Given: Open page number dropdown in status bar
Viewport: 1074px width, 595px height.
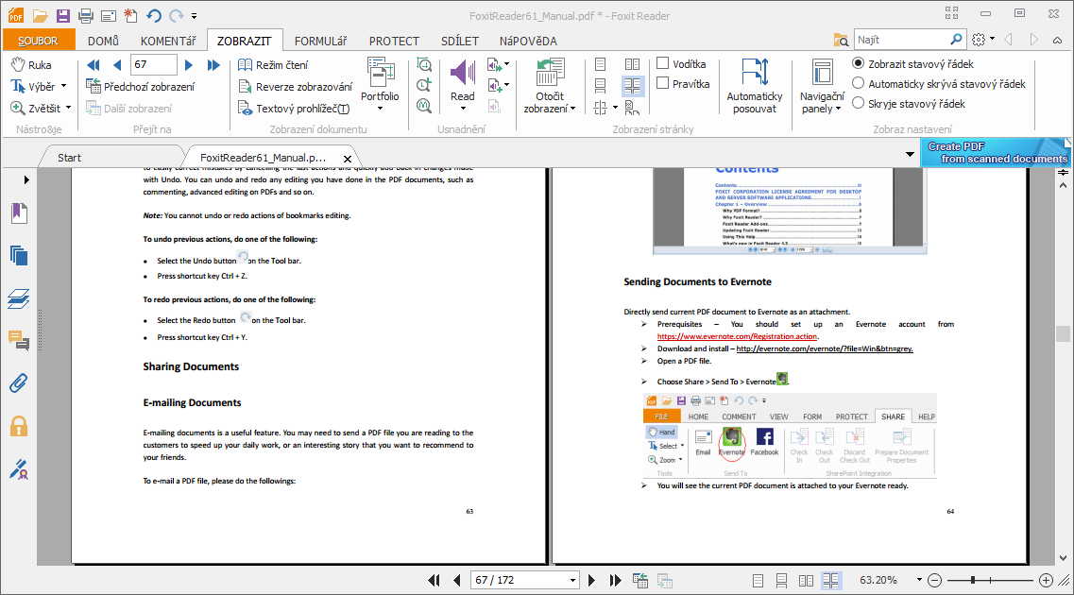Looking at the screenshot, I should 572,581.
